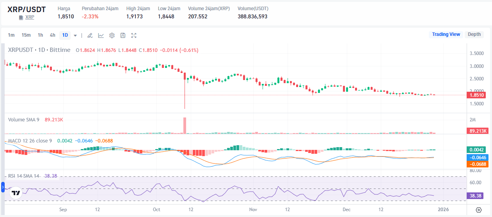The height and width of the screenshot is (217, 492).
Task: Click the Nov label on time axis
Action: pos(253,210)
